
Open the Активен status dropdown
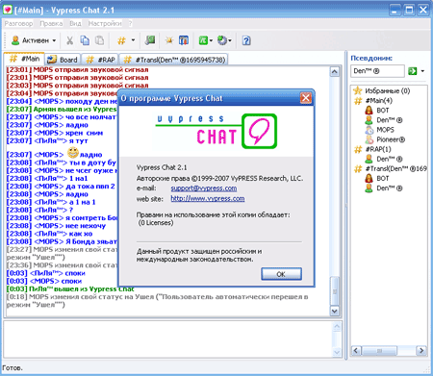34,40
